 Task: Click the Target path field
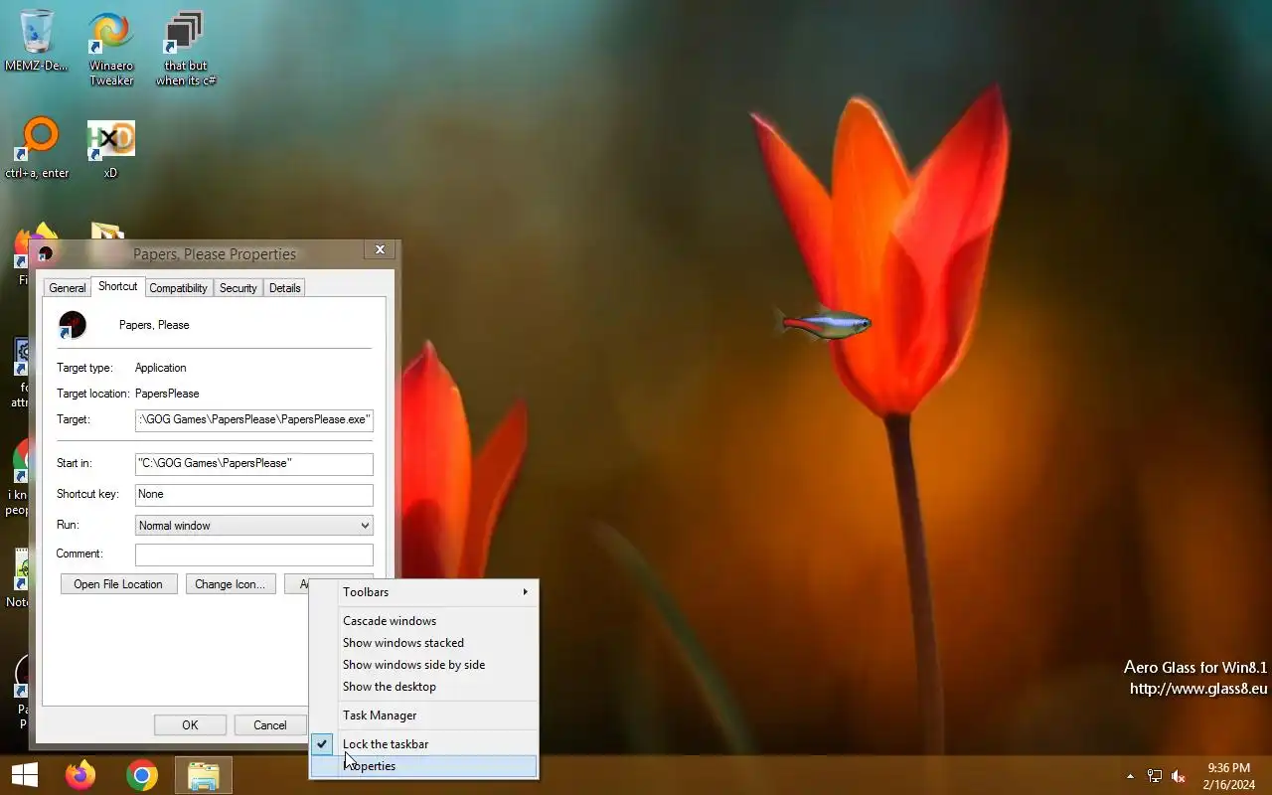pos(254,420)
